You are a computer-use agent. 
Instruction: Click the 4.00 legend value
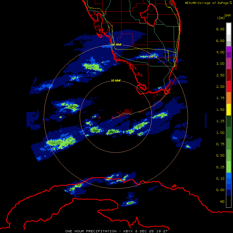(220, 52)
